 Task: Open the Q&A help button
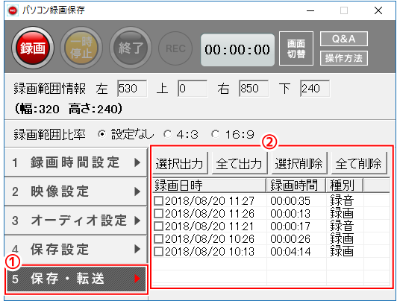point(344,39)
